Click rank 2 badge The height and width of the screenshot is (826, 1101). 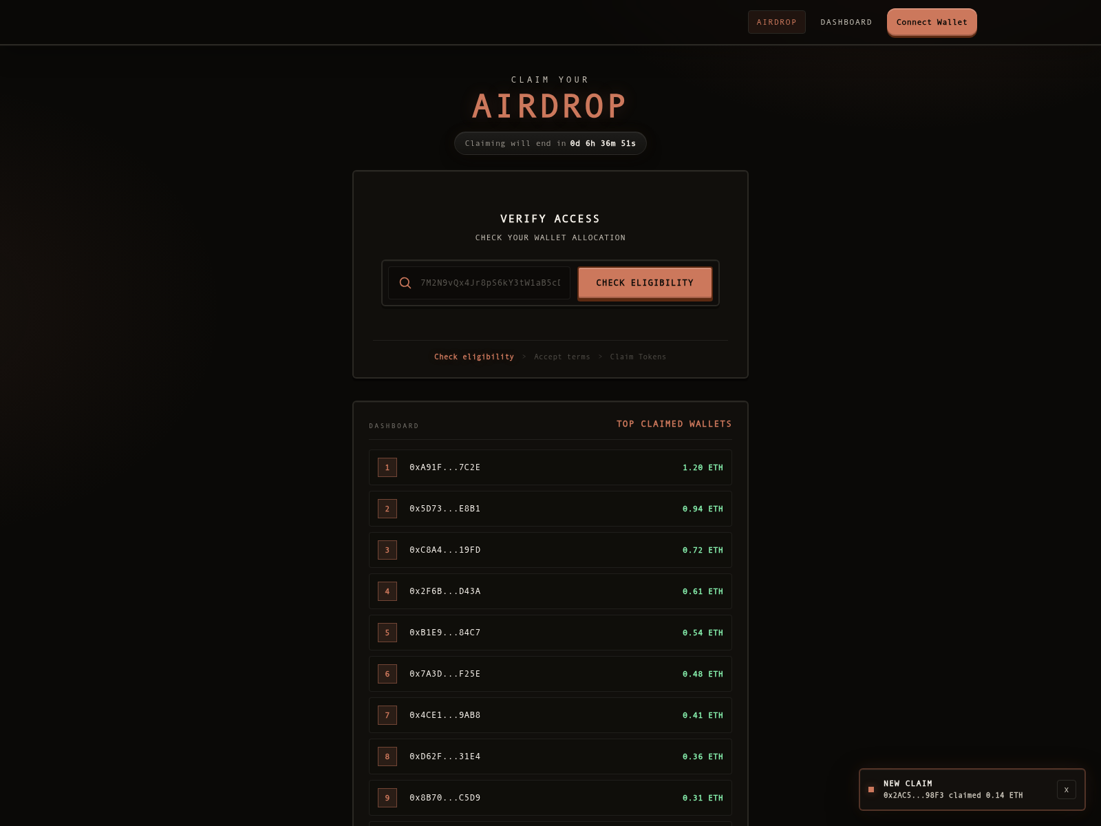pyautogui.click(x=387, y=509)
